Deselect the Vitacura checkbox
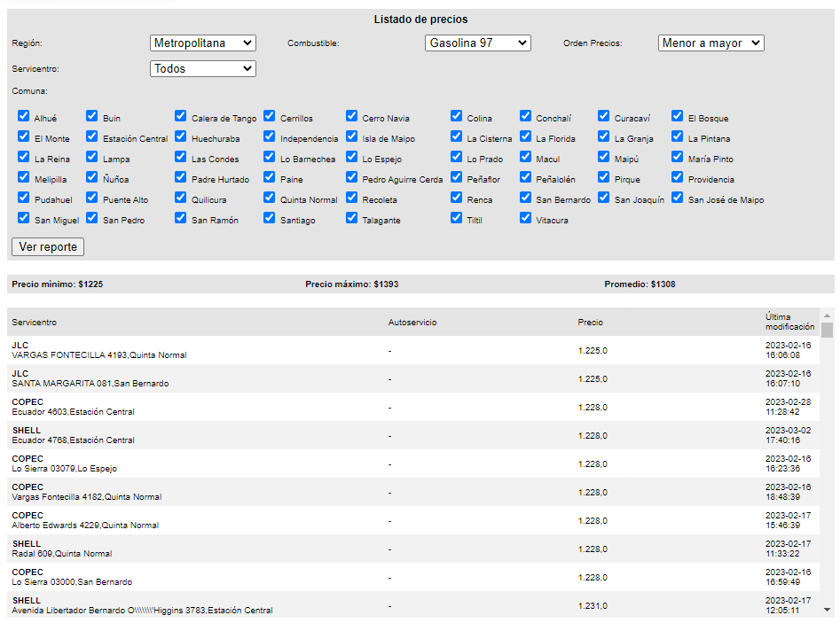Screen dimensions: 840x623 pyautogui.click(x=526, y=218)
